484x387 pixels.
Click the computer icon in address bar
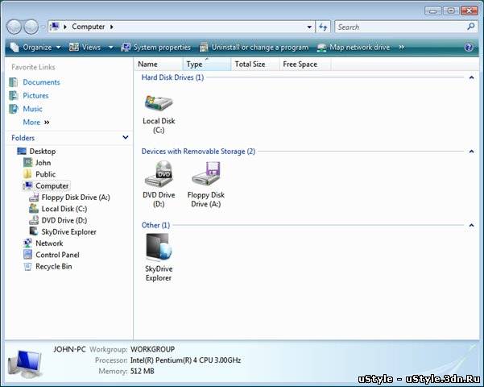[x=55, y=27]
